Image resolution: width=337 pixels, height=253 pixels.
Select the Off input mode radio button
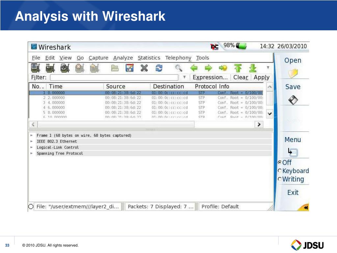tap(279, 162)
